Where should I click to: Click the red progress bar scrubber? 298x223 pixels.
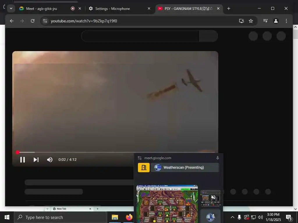(x=17, y=152)
